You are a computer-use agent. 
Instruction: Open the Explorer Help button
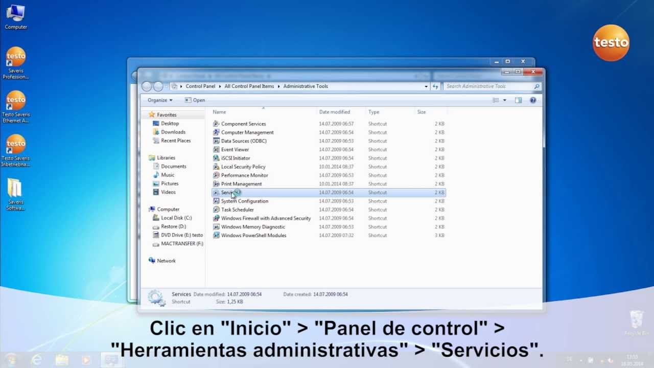(x=533, y=100)
